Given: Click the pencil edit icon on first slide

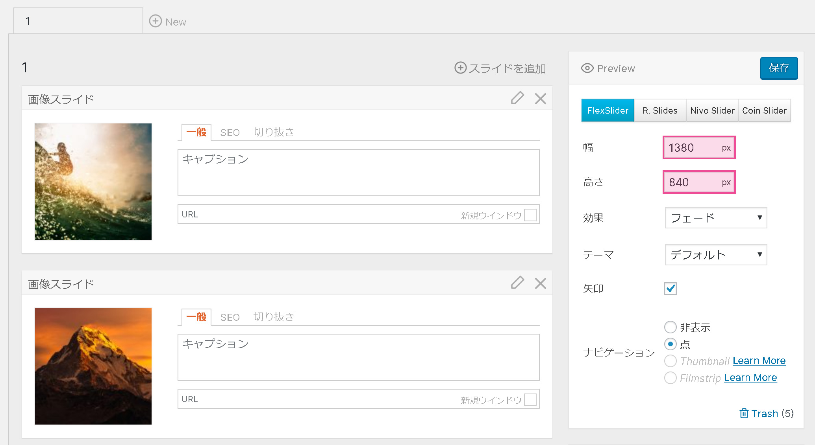Looking at the screenshot, I should (517, 98).
